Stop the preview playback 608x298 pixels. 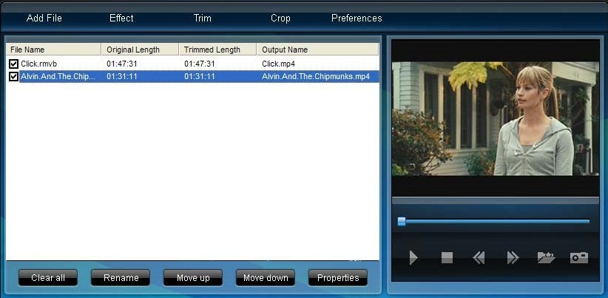point(447,257)
